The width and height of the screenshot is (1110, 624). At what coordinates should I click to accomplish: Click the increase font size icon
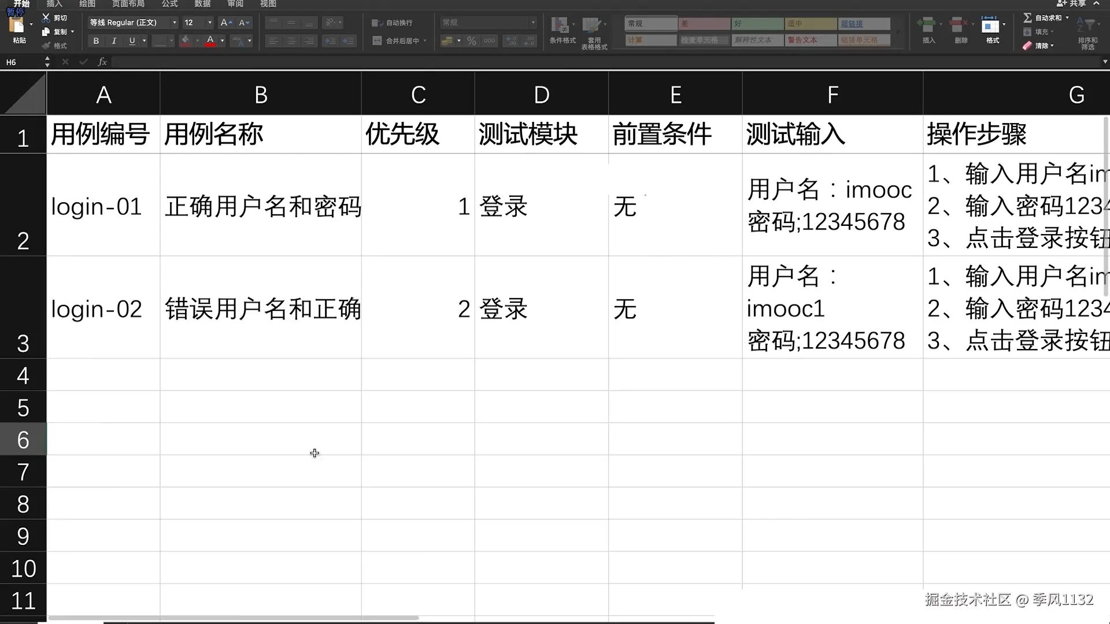pyautogui.click(x=226, y=23)
